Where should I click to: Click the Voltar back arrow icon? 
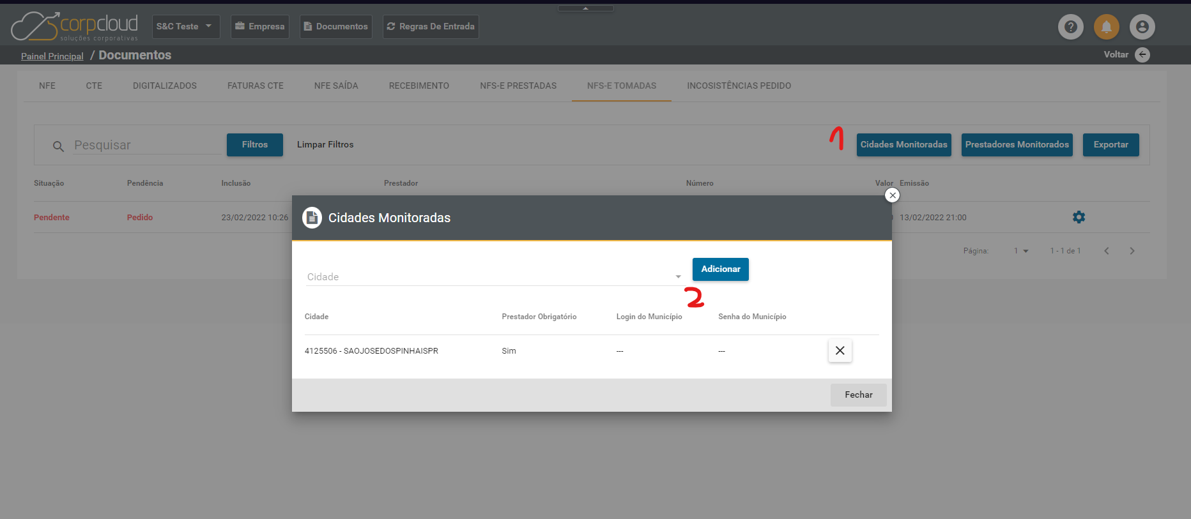(1142, 55)
